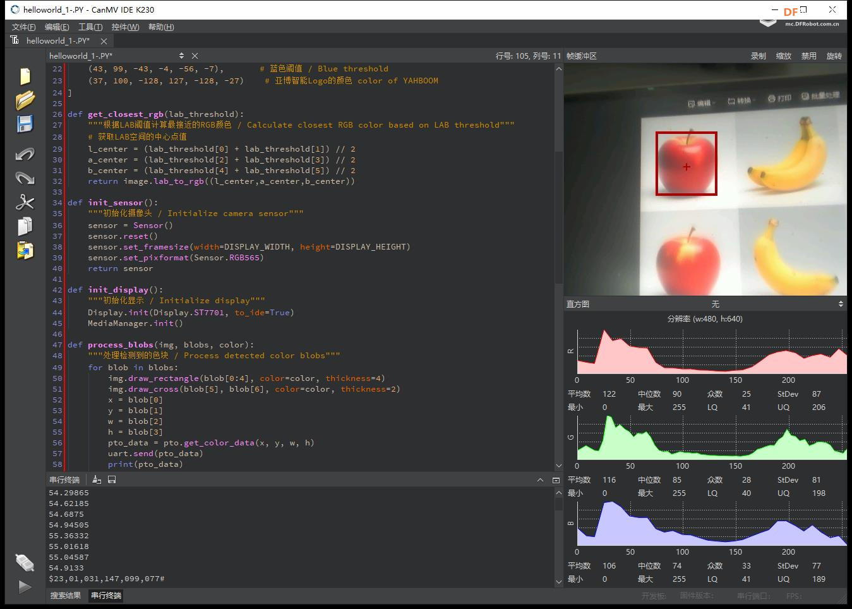Toggle 禁用 to disable the frame buffer
Image resolution: width=852 pixels, height=609 pixels.
(x=809, y=56)
